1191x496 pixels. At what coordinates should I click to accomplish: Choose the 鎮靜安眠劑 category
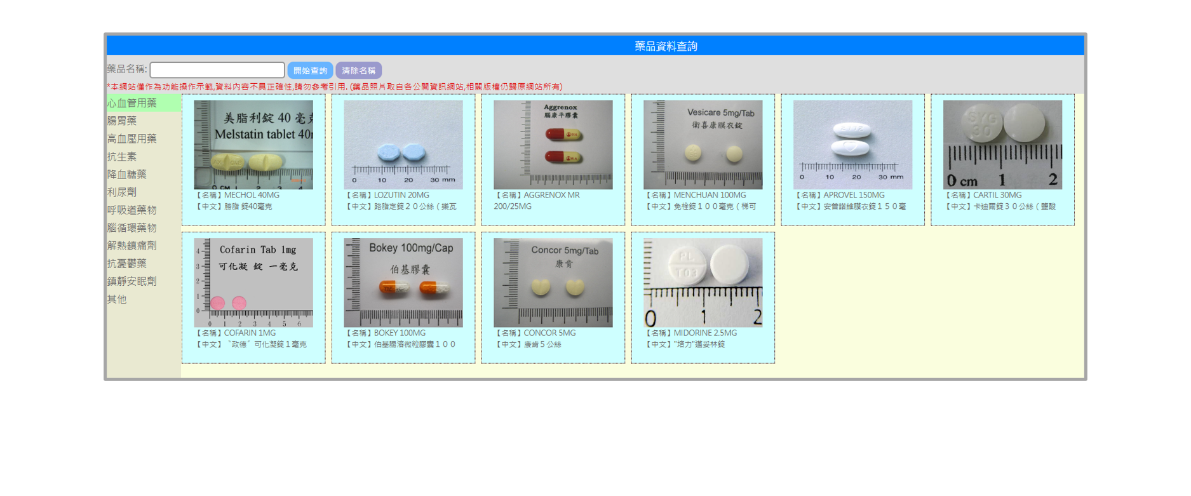pos(144,281)
